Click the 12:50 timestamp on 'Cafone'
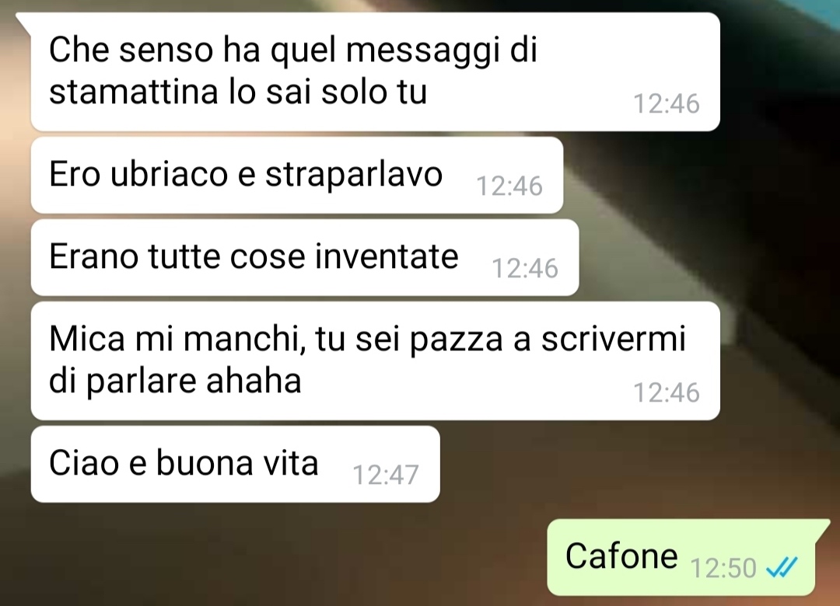840x606 pixels. 723,568
